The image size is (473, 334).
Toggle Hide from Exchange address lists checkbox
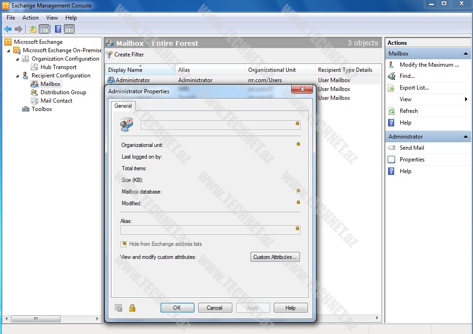coord(124,244)
